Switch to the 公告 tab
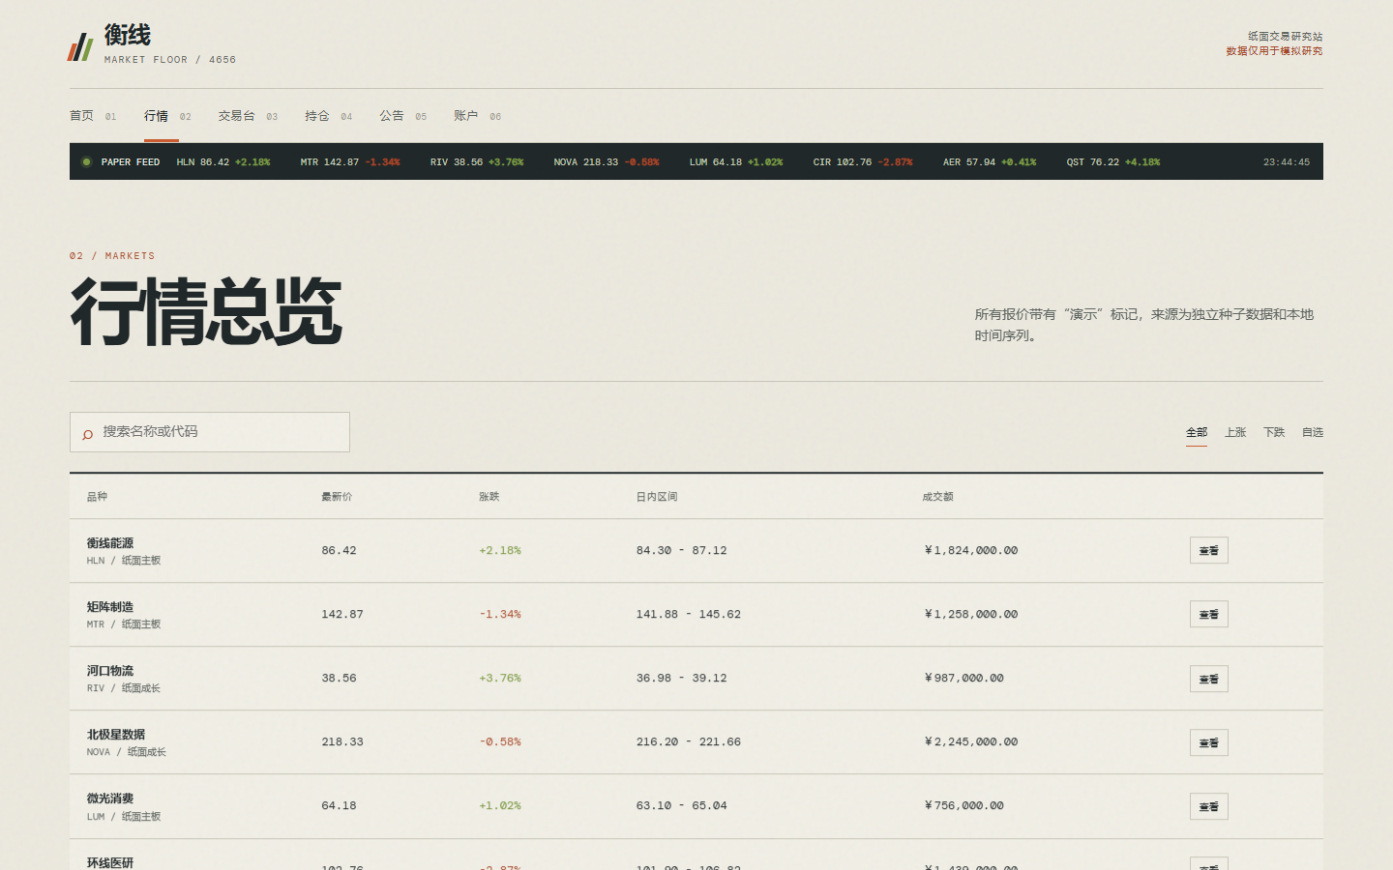This screenshot has height=870, width=1393. [402, 116]
